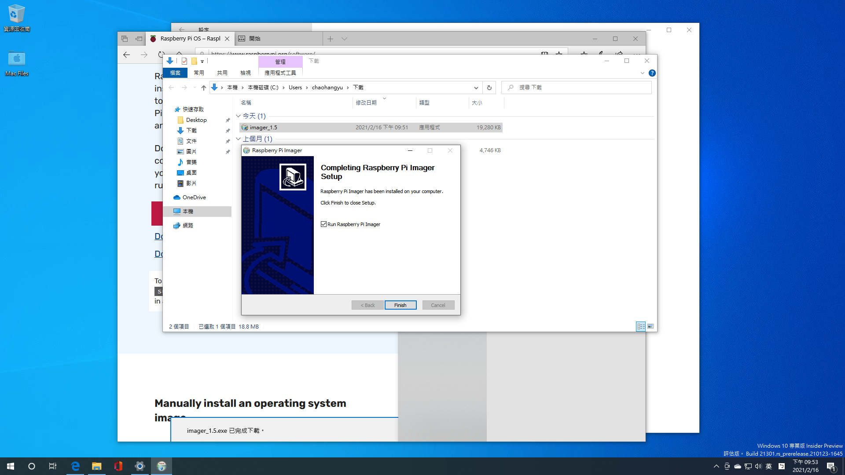Collapse the 今天 (1) file group
Screen dimensions: 845x475
point(238,116)
